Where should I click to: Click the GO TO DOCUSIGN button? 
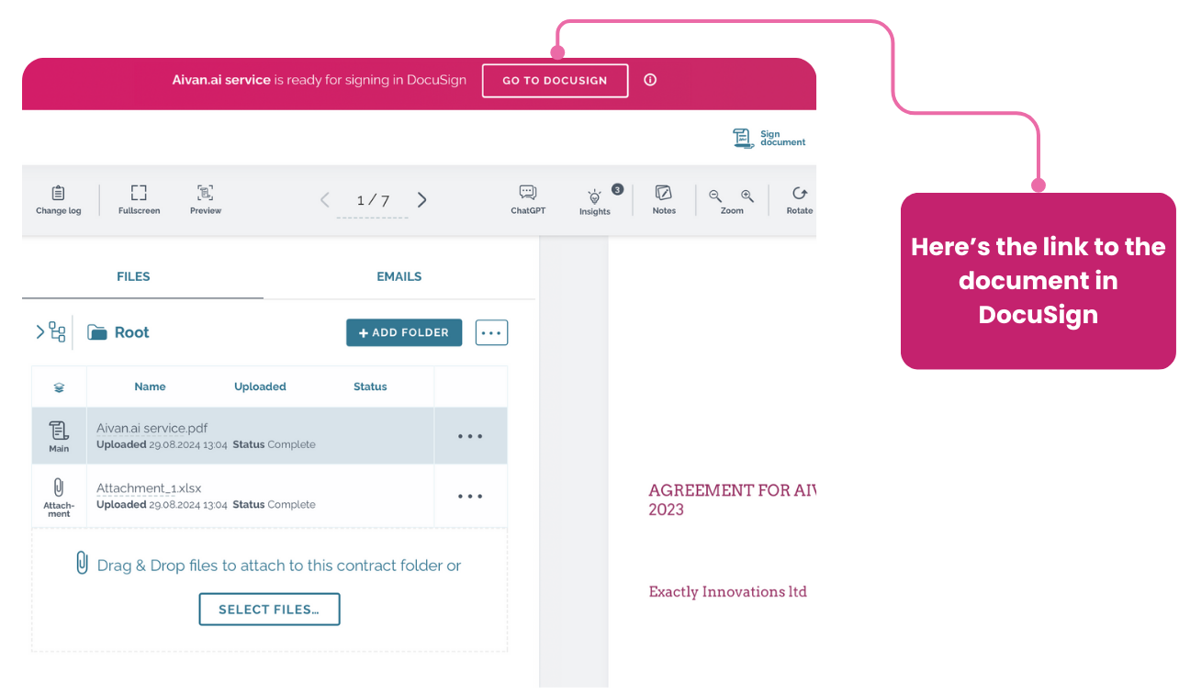pos(555,81)
